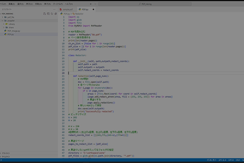
Task: Click the 'import glob' line
Action: tap(75, 20)
